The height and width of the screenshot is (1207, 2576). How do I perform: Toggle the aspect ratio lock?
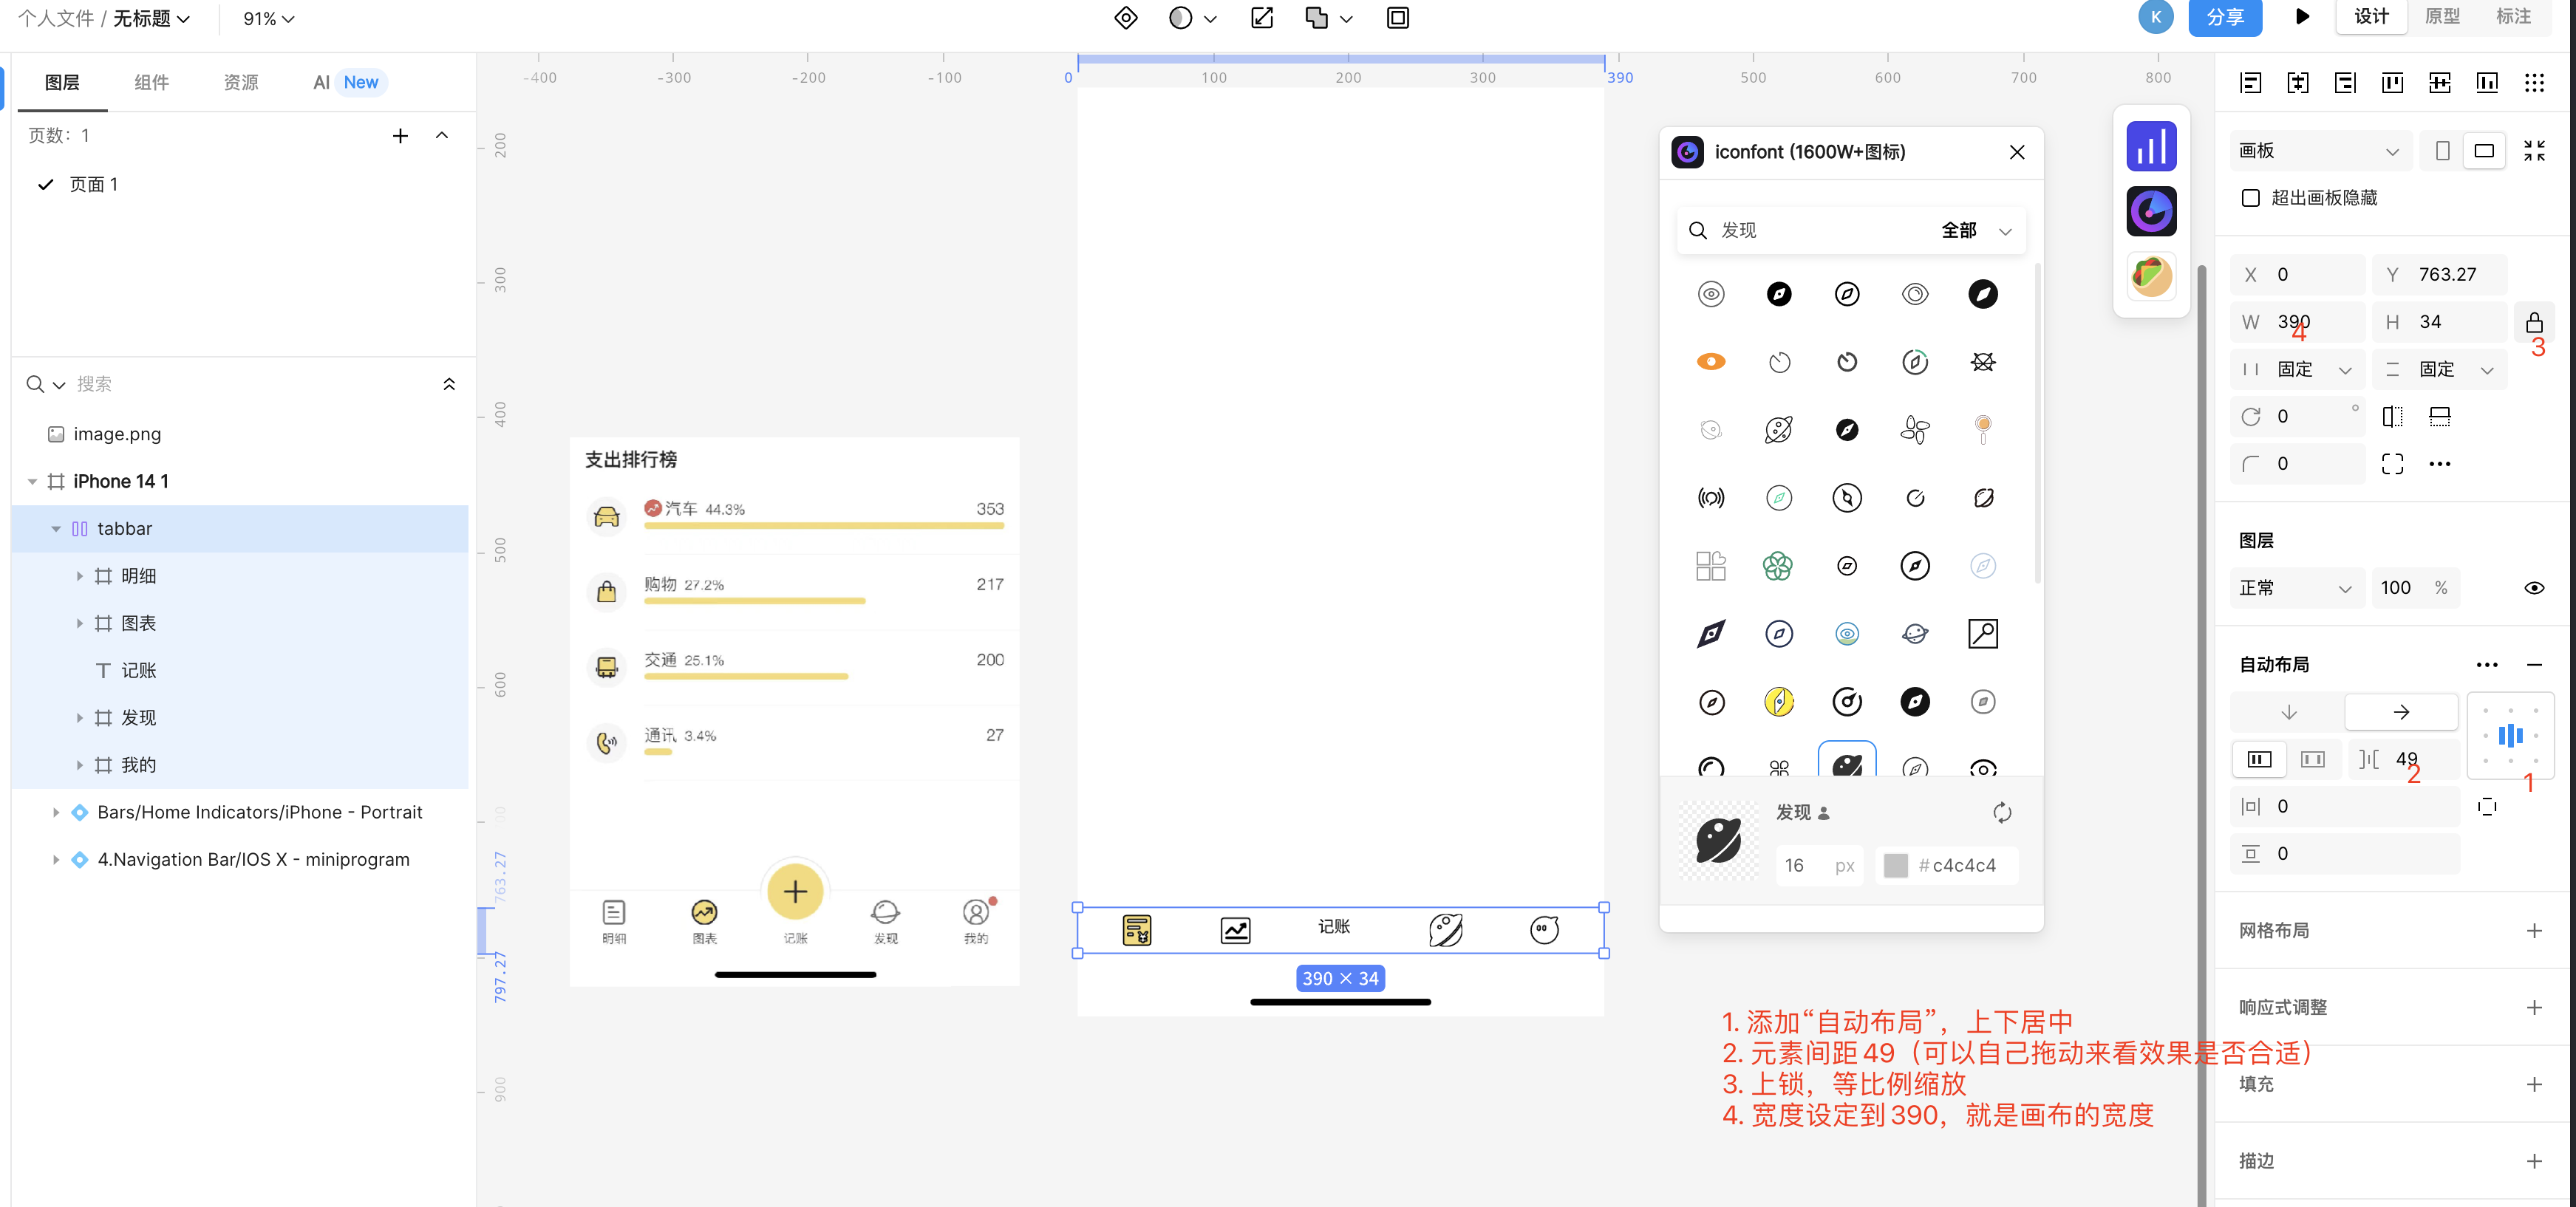(x=2533, y=322)
